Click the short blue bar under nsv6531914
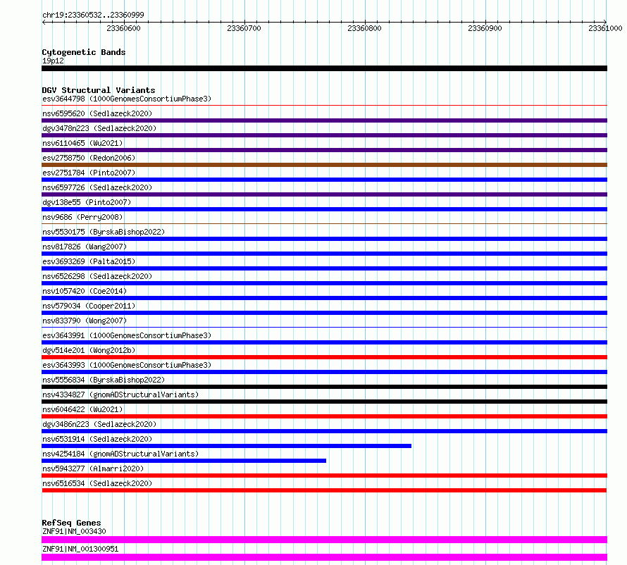The height and width of the screenshot is (565, 627). pyautogui.click(x=226, y=446)
